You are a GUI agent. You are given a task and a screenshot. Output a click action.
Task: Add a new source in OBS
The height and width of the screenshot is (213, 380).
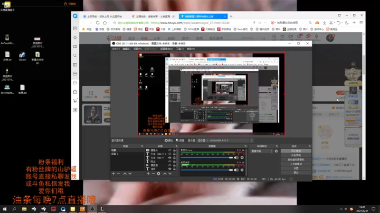click(148, 174)
